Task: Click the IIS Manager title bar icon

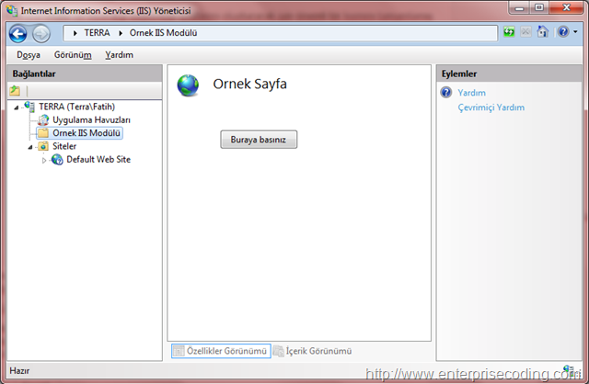Action: (12, 10)
